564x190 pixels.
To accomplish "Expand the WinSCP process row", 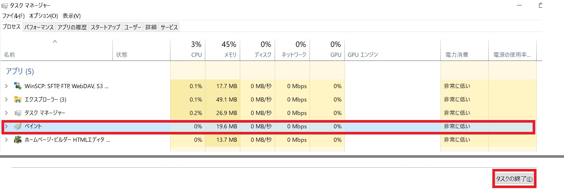I will click(6, 86).
